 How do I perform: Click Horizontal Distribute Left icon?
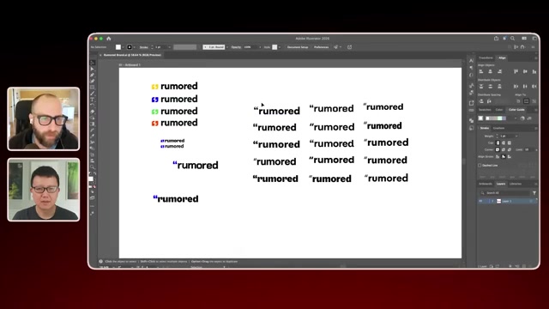tap(516, 86)
